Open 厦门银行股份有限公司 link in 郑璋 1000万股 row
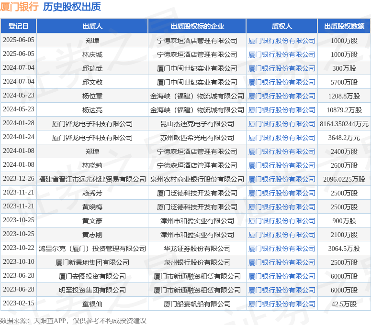Viewport: 371px width, 325px height. 281,41
